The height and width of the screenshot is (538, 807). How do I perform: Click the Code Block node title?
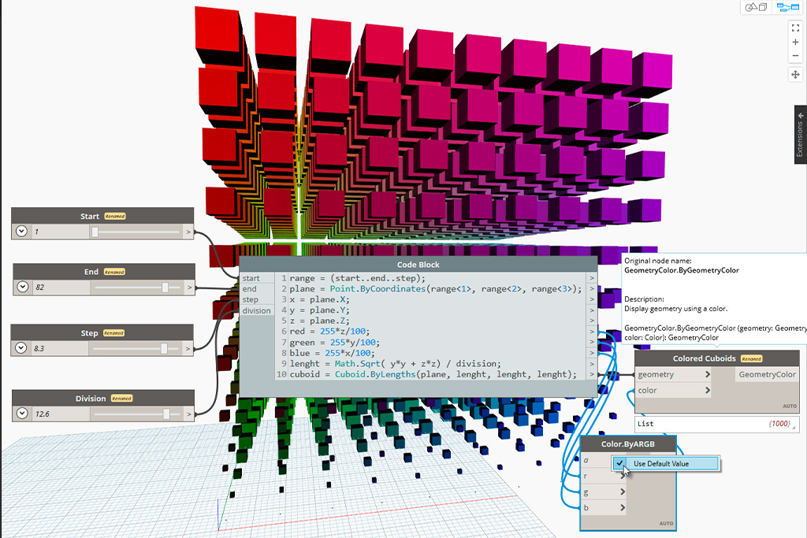pyautogui.click(x=418, y=265)
